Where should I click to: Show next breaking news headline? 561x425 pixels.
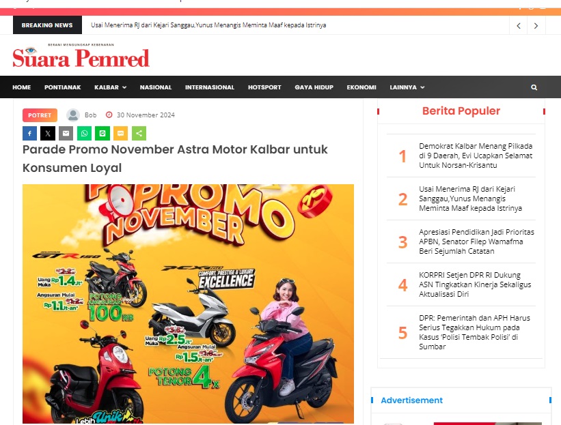pos(536,26)
